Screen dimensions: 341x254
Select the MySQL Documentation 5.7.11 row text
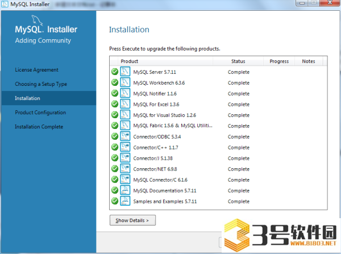click(165, 191)
